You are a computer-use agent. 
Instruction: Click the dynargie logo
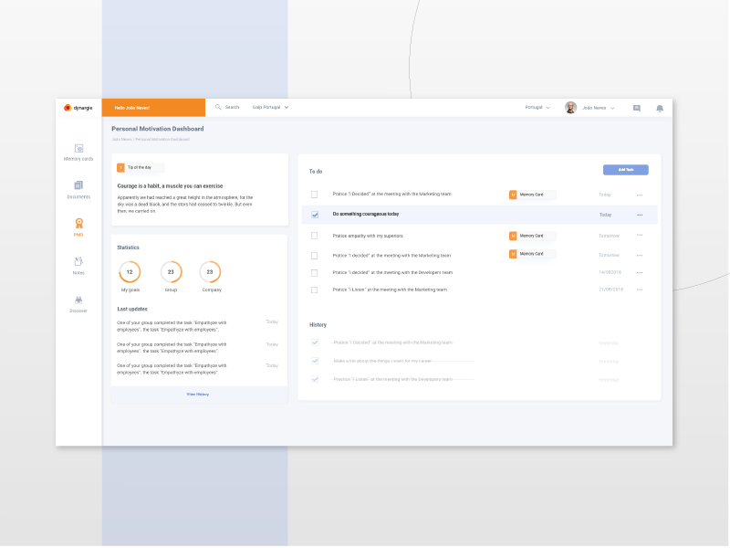tap(78, 108)
